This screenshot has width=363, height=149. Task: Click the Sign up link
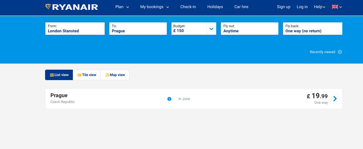tap(284, 7)
